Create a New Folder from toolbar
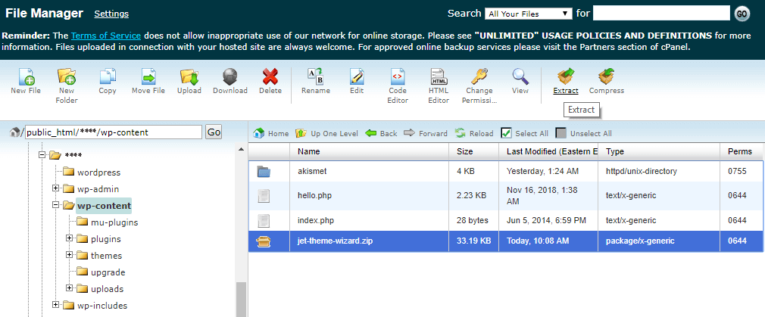The height and width of the screenshot is (317, 765). (x=67, y=77)
